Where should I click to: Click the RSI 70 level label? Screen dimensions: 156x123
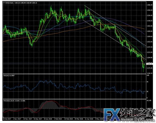click(x=148, y=82)
